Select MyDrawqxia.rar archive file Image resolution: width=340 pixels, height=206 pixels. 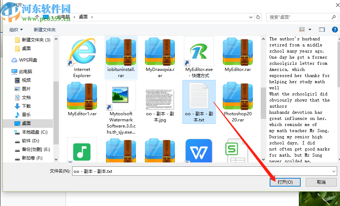pyautogui.click(x=160, y=52)
